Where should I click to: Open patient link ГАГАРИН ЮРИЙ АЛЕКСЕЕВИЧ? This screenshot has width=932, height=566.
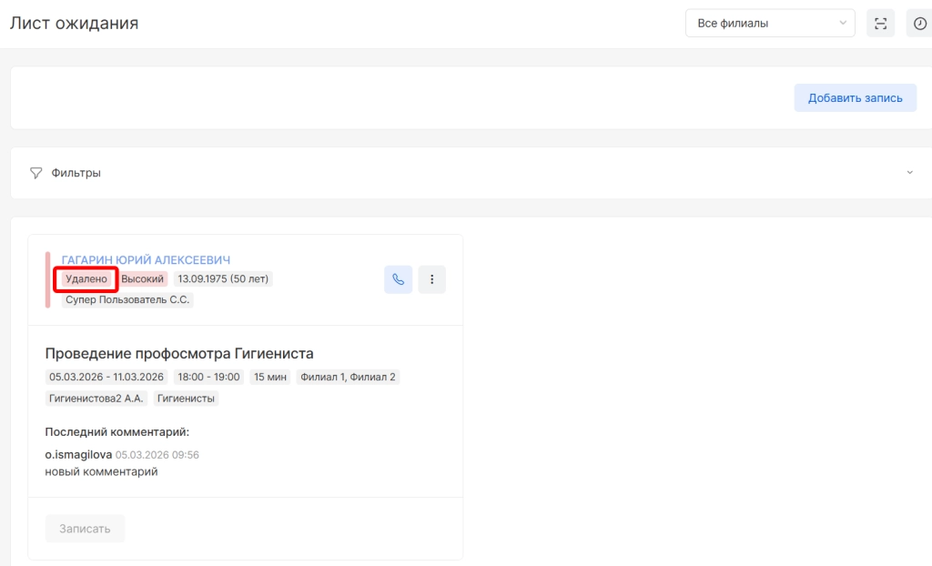(x=146, y=260)
